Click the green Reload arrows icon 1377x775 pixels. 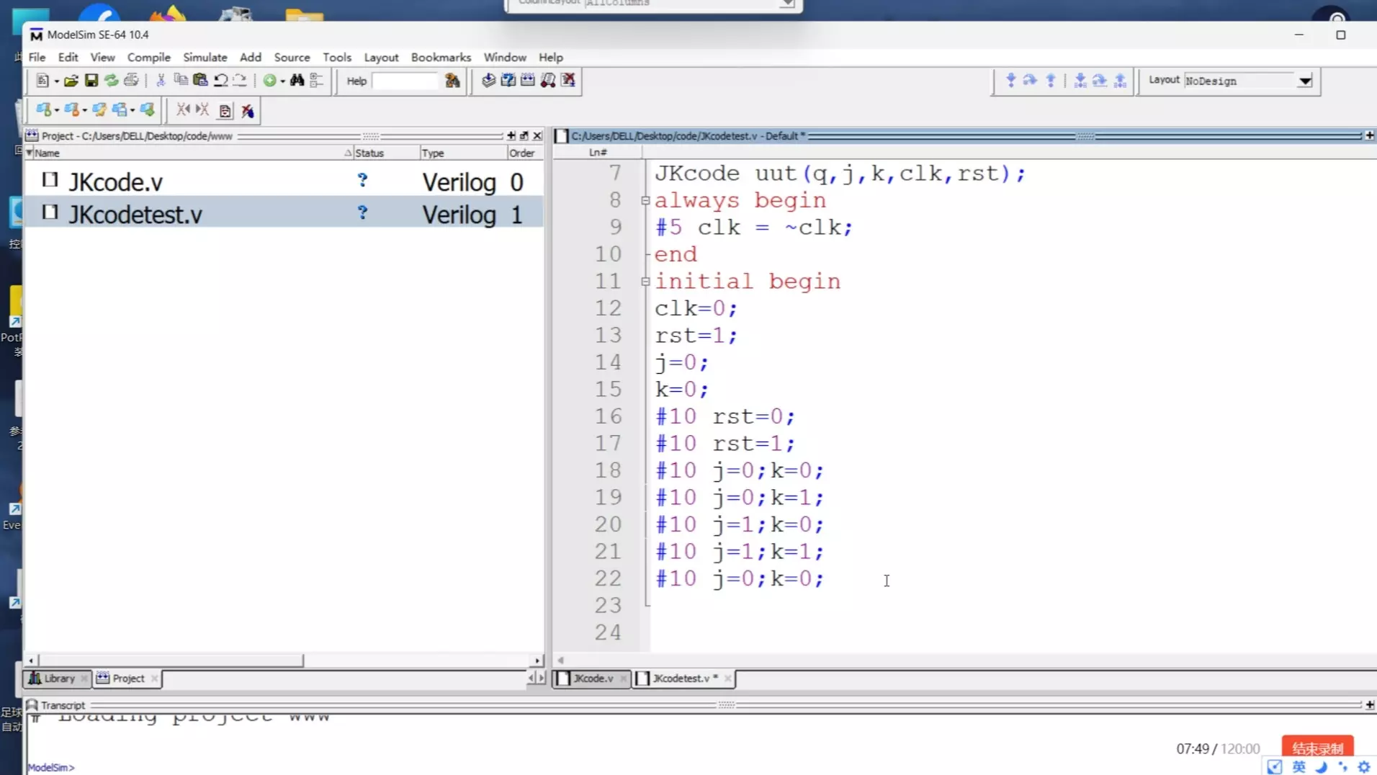tap(111, 81)
